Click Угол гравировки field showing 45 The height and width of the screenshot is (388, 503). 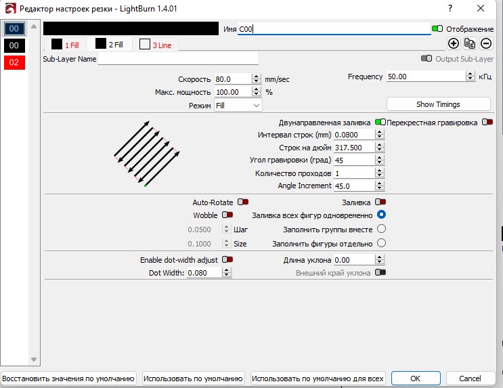pyautogui.click(x=355, y=160)
